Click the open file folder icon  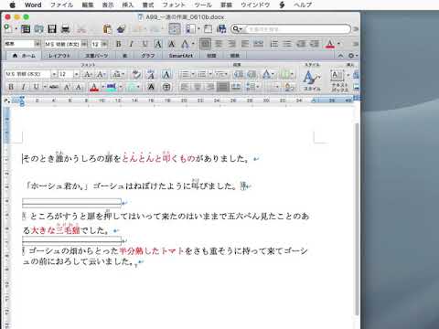(38, 29)
